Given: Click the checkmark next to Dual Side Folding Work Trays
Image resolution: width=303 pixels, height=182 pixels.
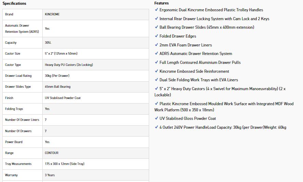Looking at the screenshot, I should [156, 80].
